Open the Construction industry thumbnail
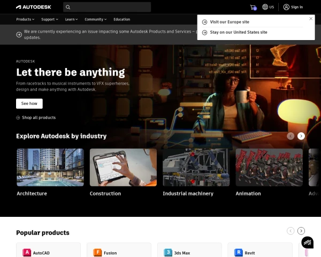Viewport: 321px width, 257px height. [x=123, y=168]
